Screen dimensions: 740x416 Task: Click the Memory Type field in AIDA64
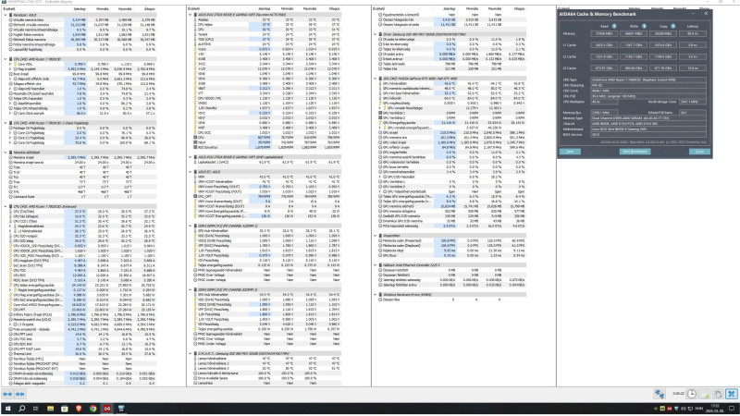point(648,118)
